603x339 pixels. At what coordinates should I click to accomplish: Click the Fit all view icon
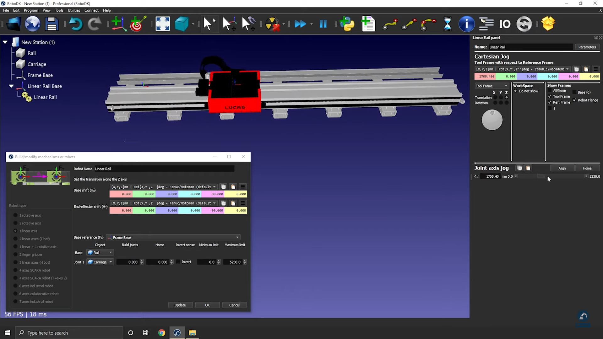tap(163, 24)
